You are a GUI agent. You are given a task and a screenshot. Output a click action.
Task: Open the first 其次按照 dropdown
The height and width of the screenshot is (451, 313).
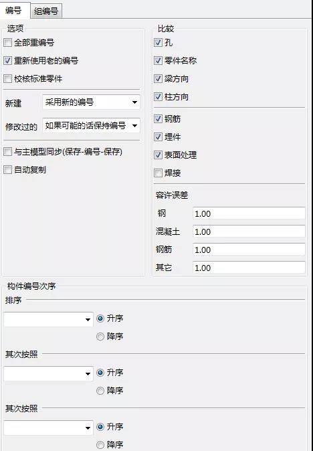(x=49, y=373)
